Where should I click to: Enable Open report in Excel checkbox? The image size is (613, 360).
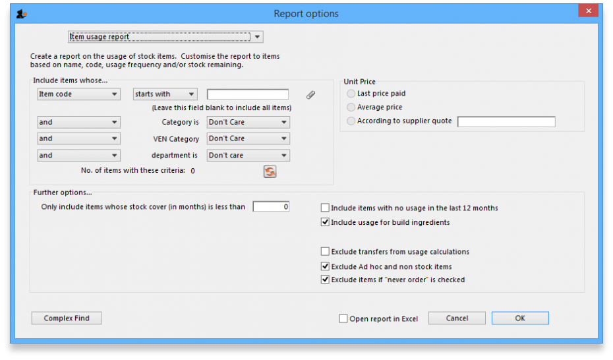[343, 318]
